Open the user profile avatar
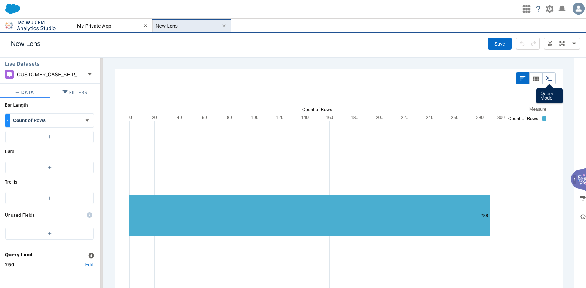The height and width of the screenshot is (288, 586). pyautogui.click(x=578, y=9)
